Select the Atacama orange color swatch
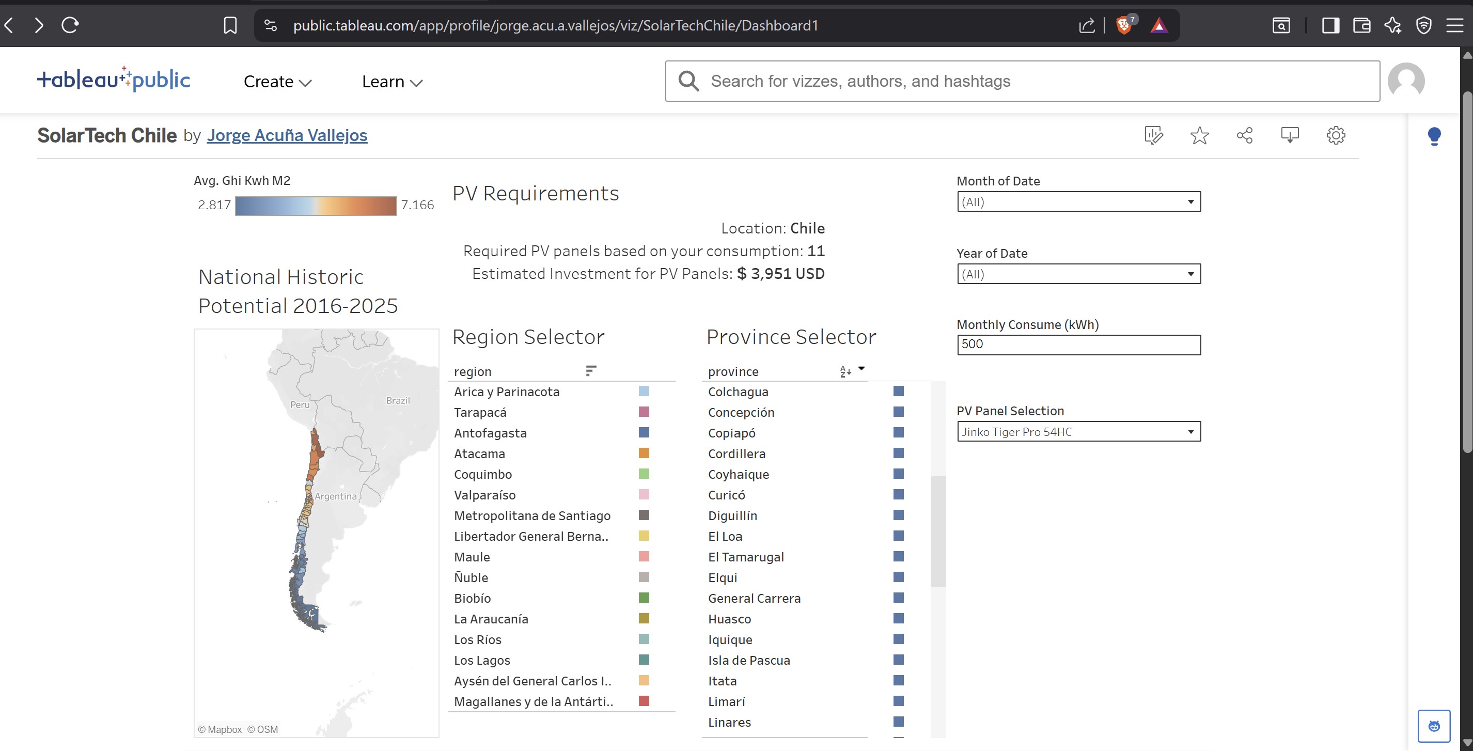Viewport: 1473px width, 751px height. coord(644,453)
